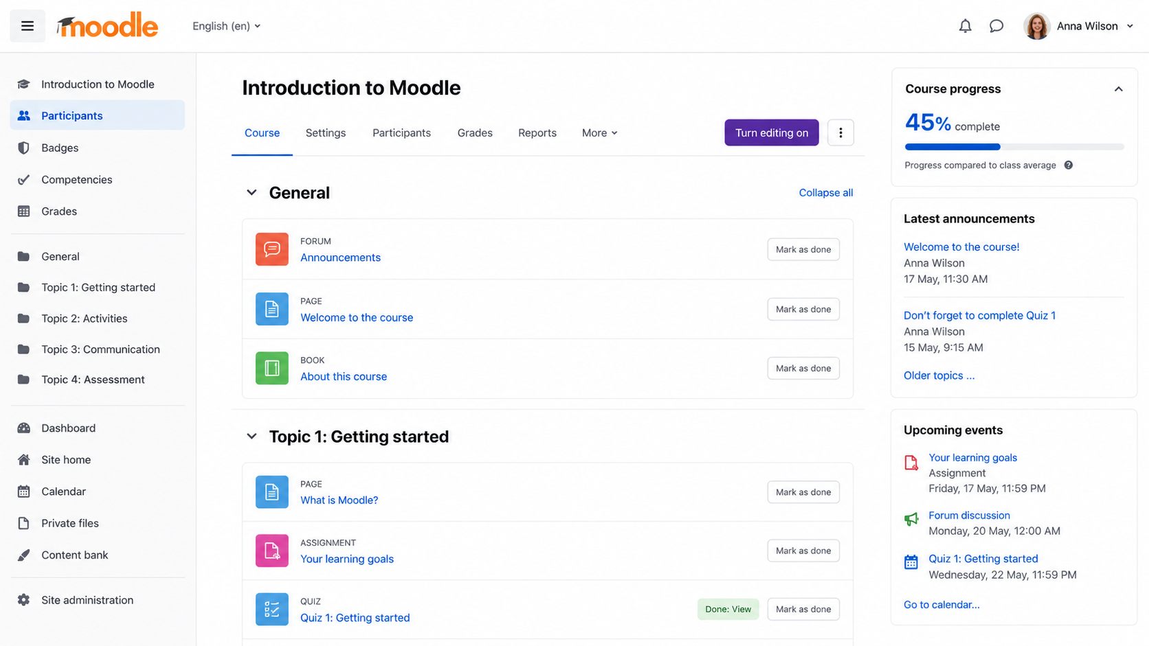
Task: Select the Course tab
Action: point(262,133)
